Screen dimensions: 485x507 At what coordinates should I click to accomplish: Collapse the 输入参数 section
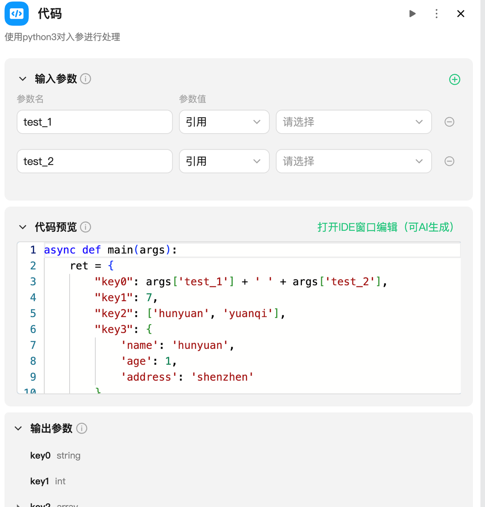tap(23, 79)
